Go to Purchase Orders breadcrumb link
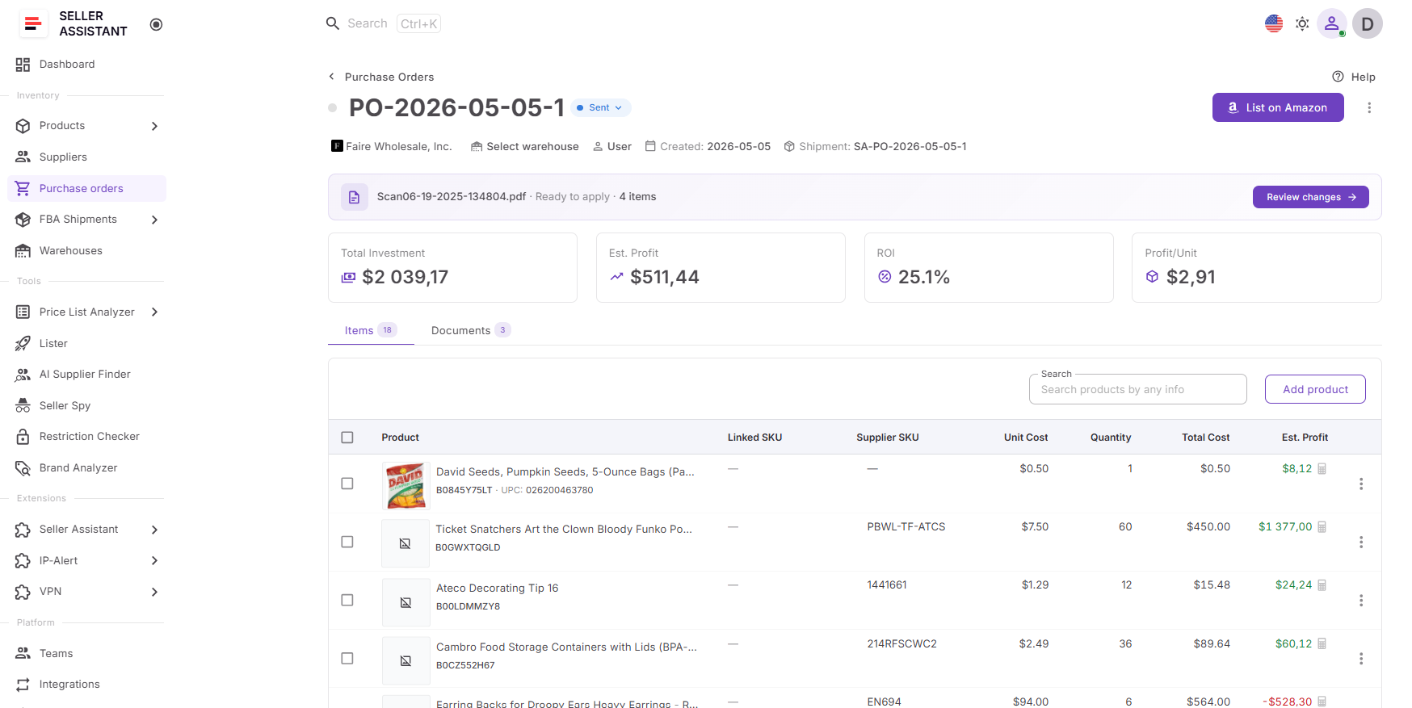This screenshot has width=1412, height=708. pos(389,77)
